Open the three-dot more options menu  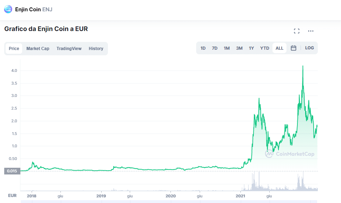(x=311, y=31)
